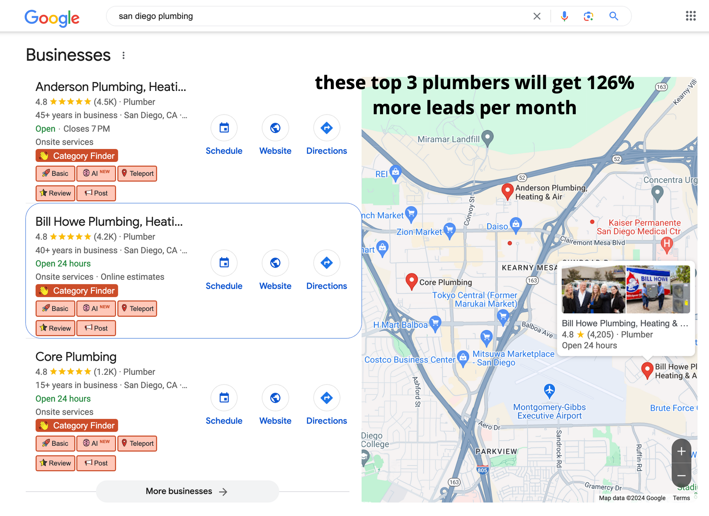The width and height of the screenshot is (709, 516).
Task: Click H Mart Balboa pin on map
Action: tap(435, 324)
